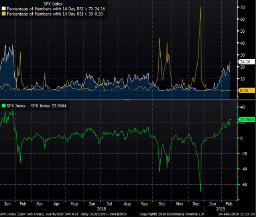Click the 2018 year label on axis
The width and height of the screenshot is (256, 217).
coord(102,209)
